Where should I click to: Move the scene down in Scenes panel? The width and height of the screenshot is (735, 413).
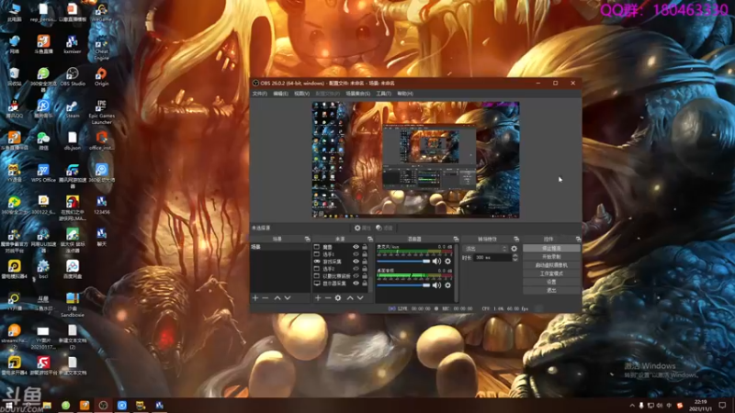(x=288, y=297)
